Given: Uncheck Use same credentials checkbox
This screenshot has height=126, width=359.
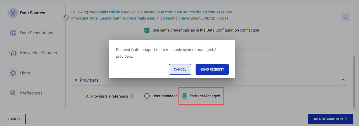Looking at the screenshot, I should [x=147, y=30].
